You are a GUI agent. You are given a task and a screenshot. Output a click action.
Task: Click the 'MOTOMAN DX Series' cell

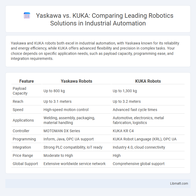(77, 131)
